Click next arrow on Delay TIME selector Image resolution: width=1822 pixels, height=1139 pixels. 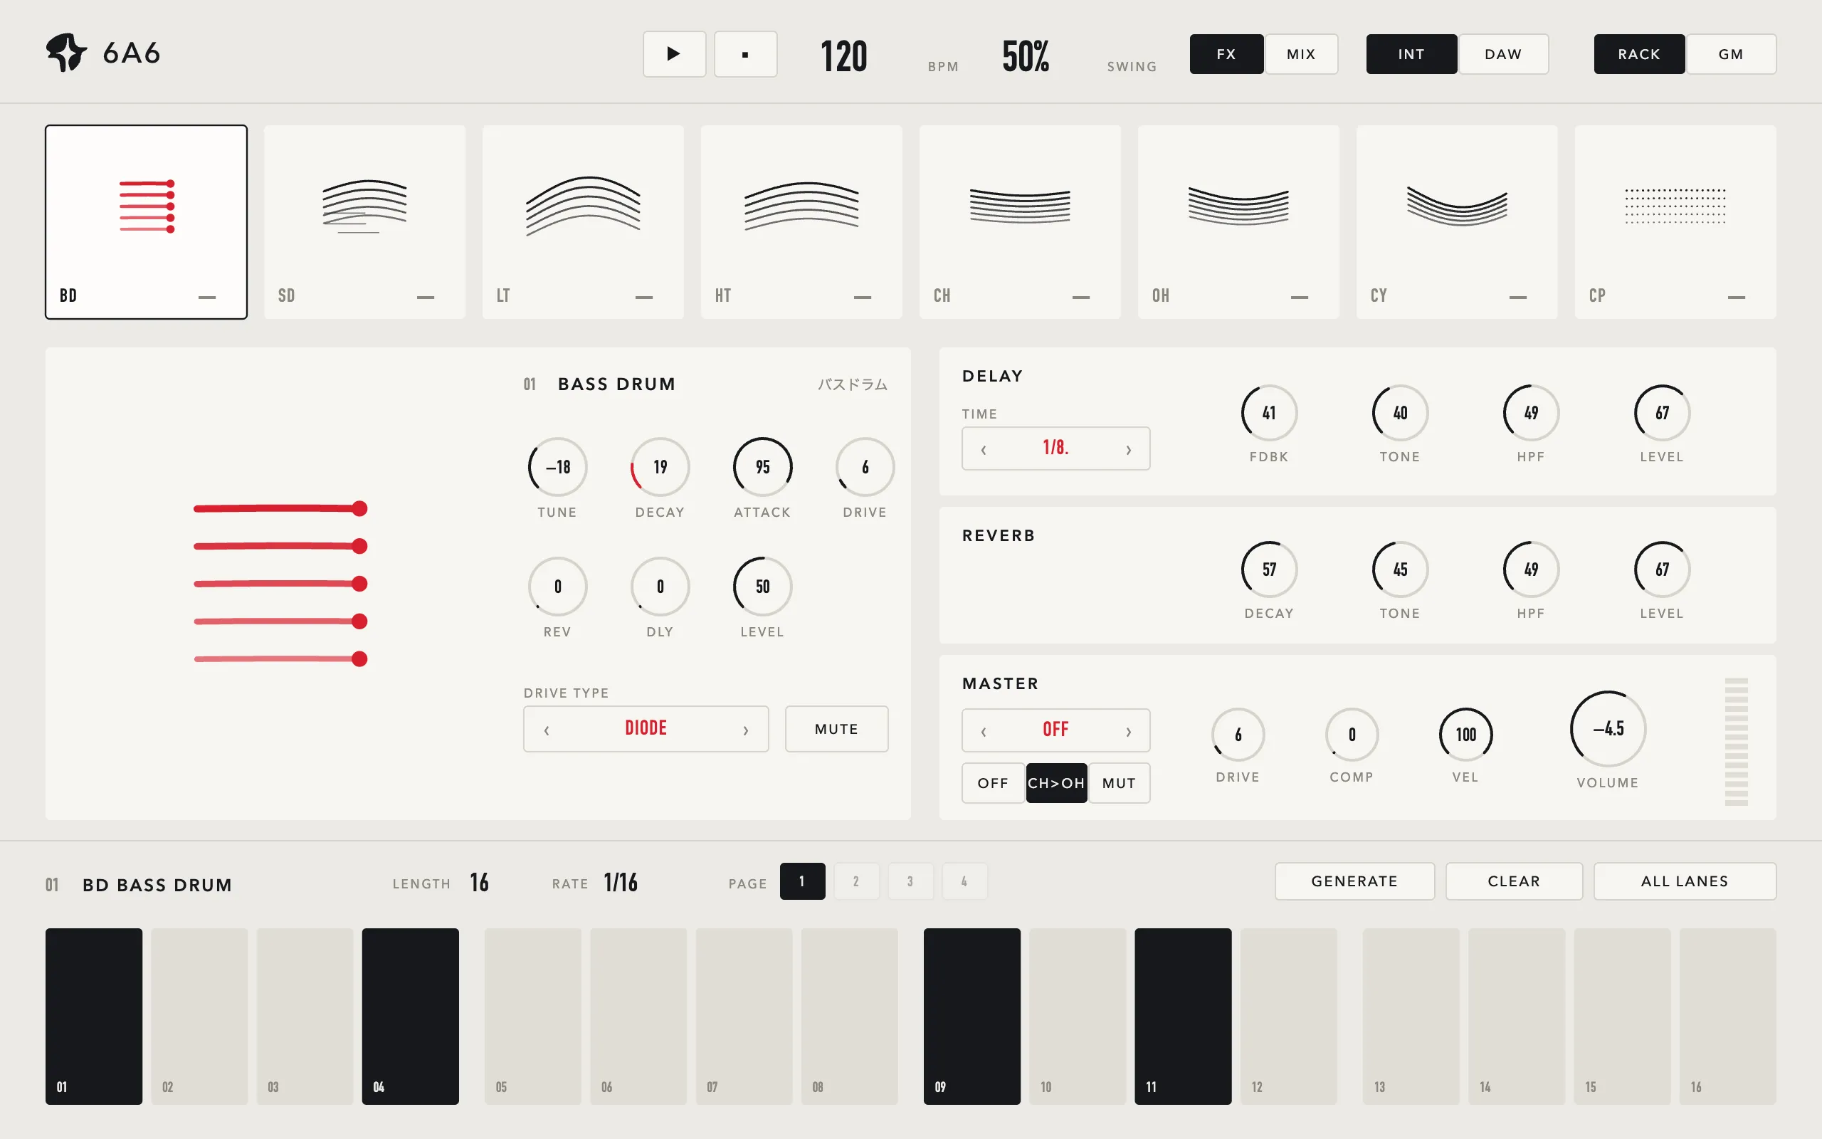coord(1129,450)
